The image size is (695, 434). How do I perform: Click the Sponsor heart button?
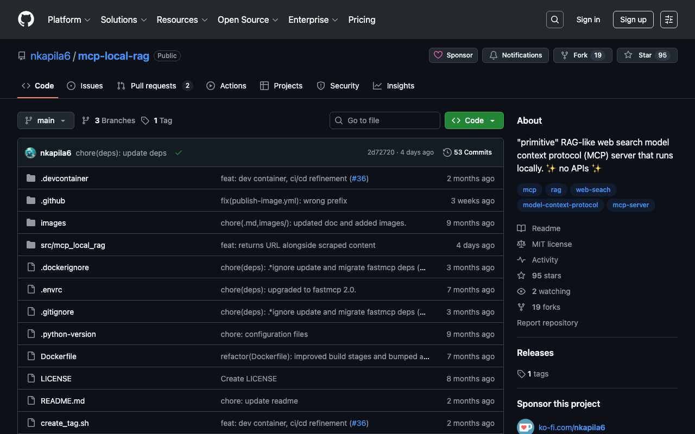453,55
